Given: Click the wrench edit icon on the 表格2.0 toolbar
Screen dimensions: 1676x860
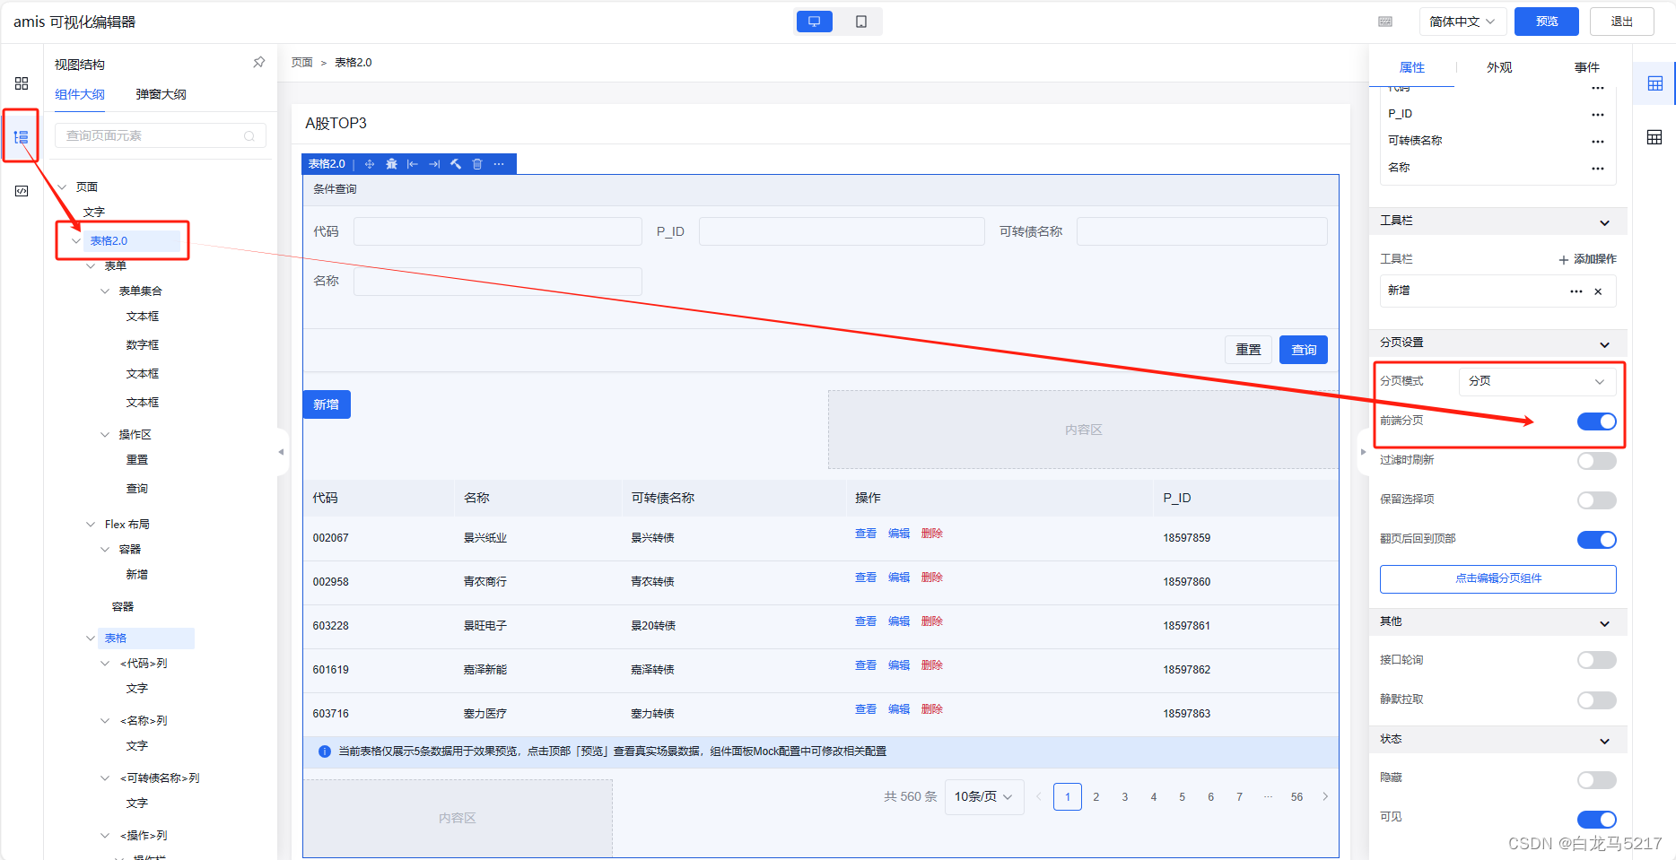Looking at the screenshot, I should click(x=455, y=163).
